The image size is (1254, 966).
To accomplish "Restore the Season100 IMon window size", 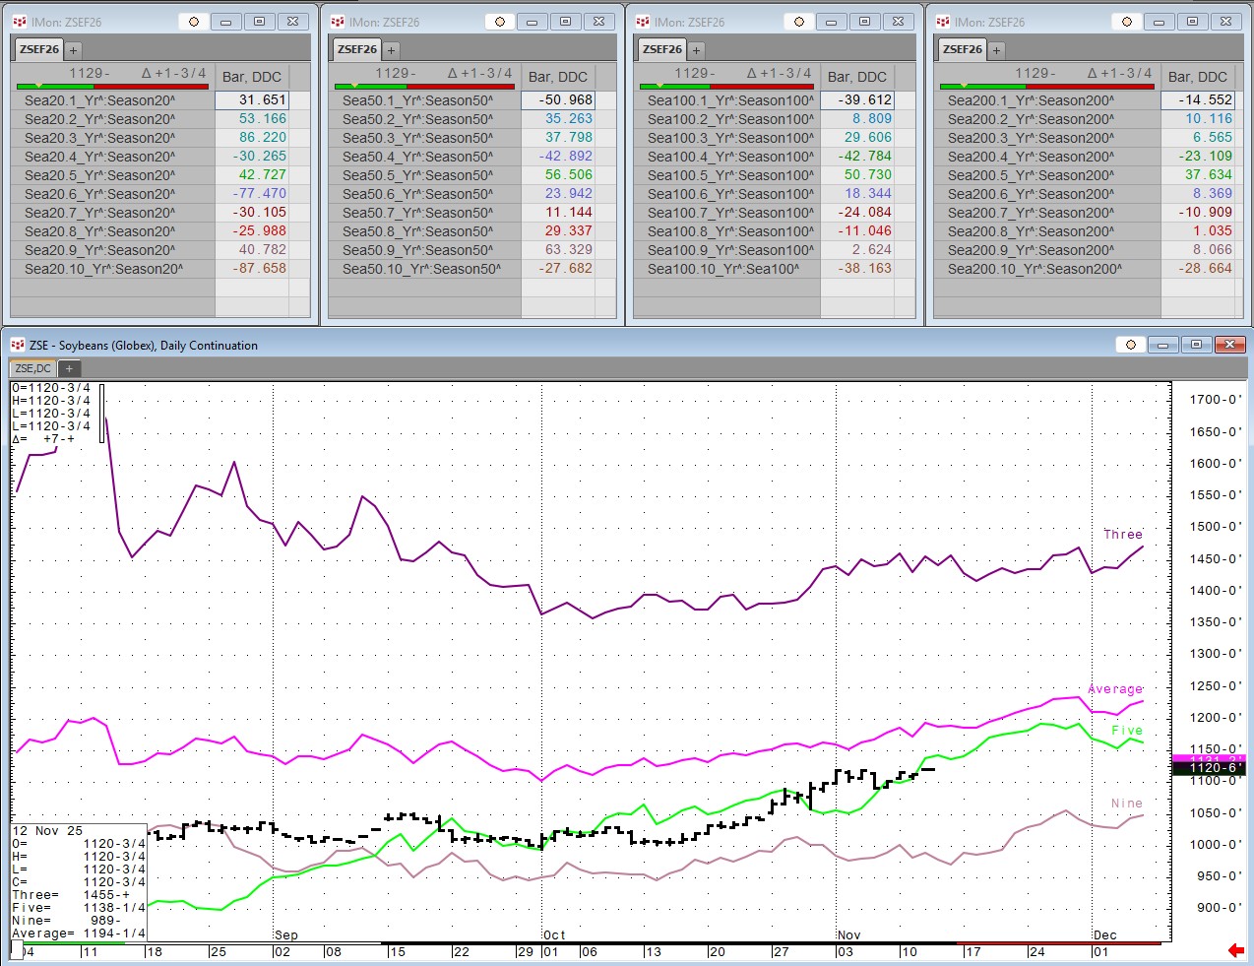I will (x=864, y=22).
